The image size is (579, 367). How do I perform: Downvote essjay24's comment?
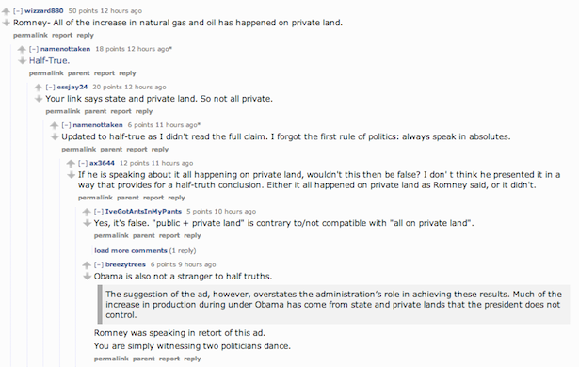tap(39, 99)
